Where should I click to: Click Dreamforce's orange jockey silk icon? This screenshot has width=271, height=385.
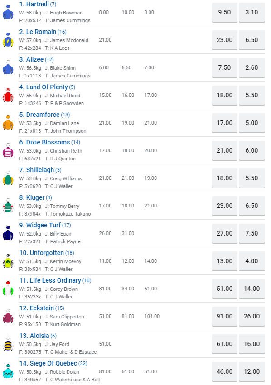coord(8,123)
